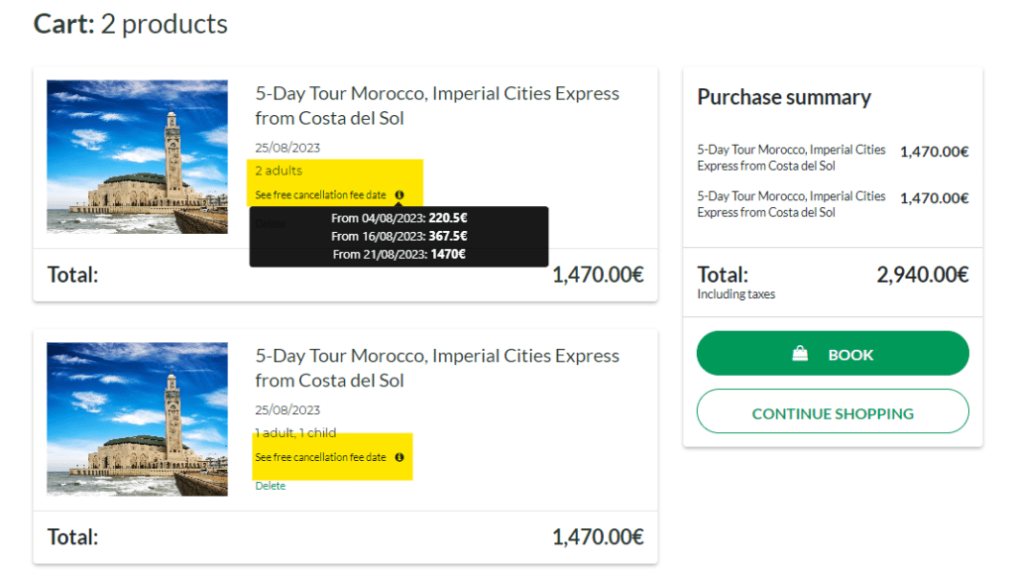Click the 2 adults label in first product
The width and height of the screenshot is (1015, 576).
pos(279,171)
